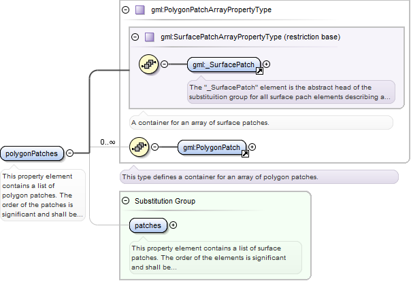Click the "_SurfacePatch" abstract head annotation
The height and width of the screenshot is (281, 411).
point(291,92)
